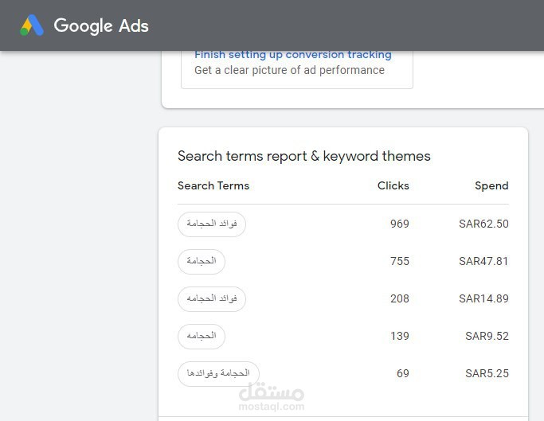Click the SAR9.52 spend amount

(487, 336)
